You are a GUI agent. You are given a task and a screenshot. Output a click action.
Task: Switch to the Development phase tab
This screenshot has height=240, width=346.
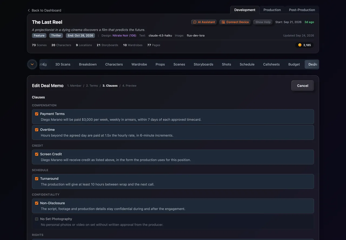pos(245,10)
